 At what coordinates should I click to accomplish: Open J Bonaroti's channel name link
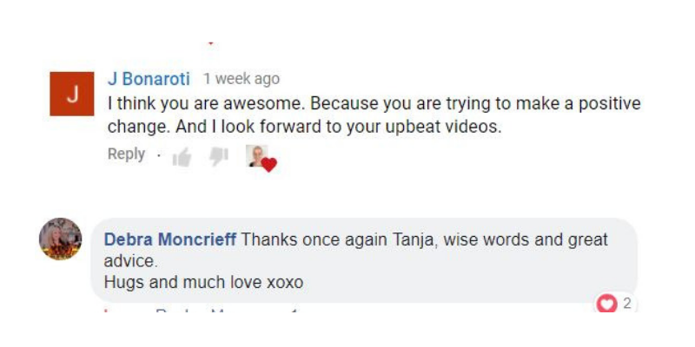pyautogui.click(x=149, y=79)
